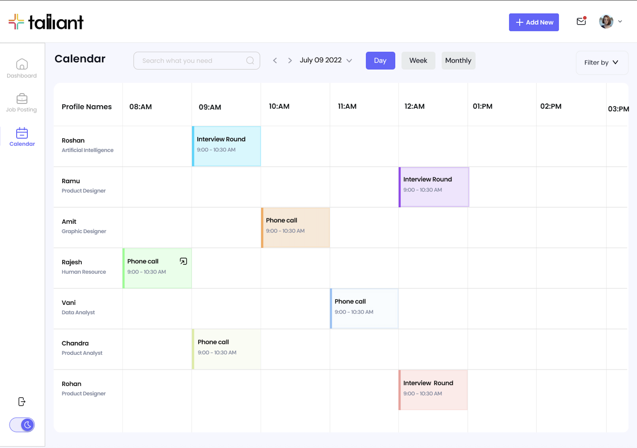Switch to the Week view

pyautogui.click(x=418, y=61)
